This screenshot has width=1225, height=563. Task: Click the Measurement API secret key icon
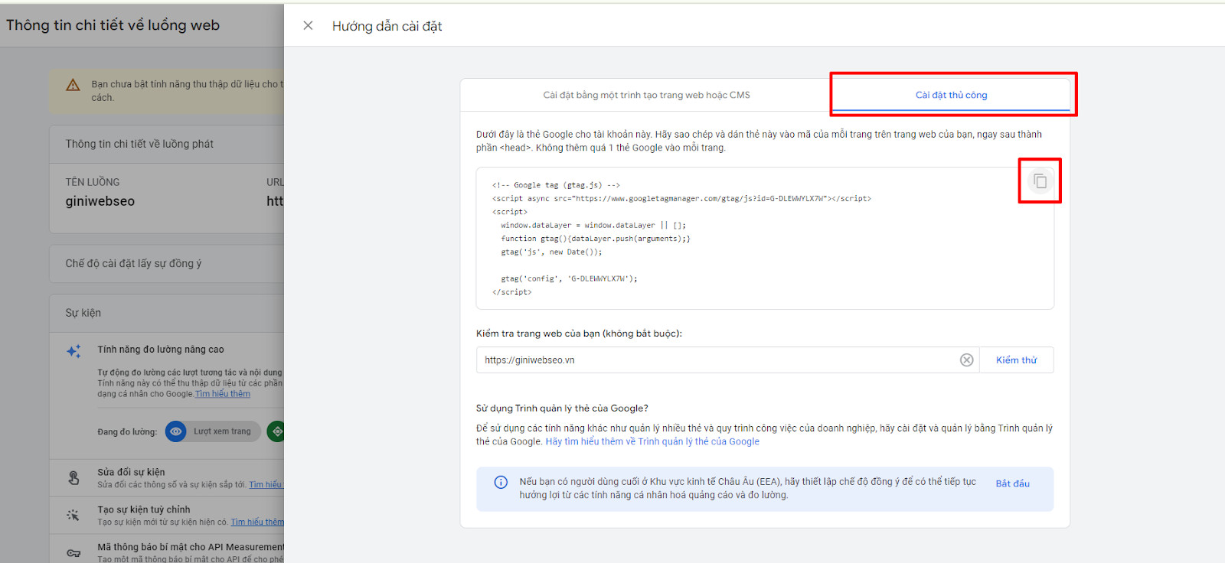[x=73, y=552]
